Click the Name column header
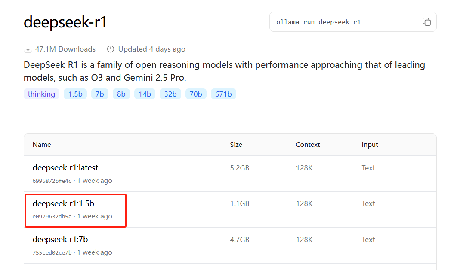 click(42, 145)
